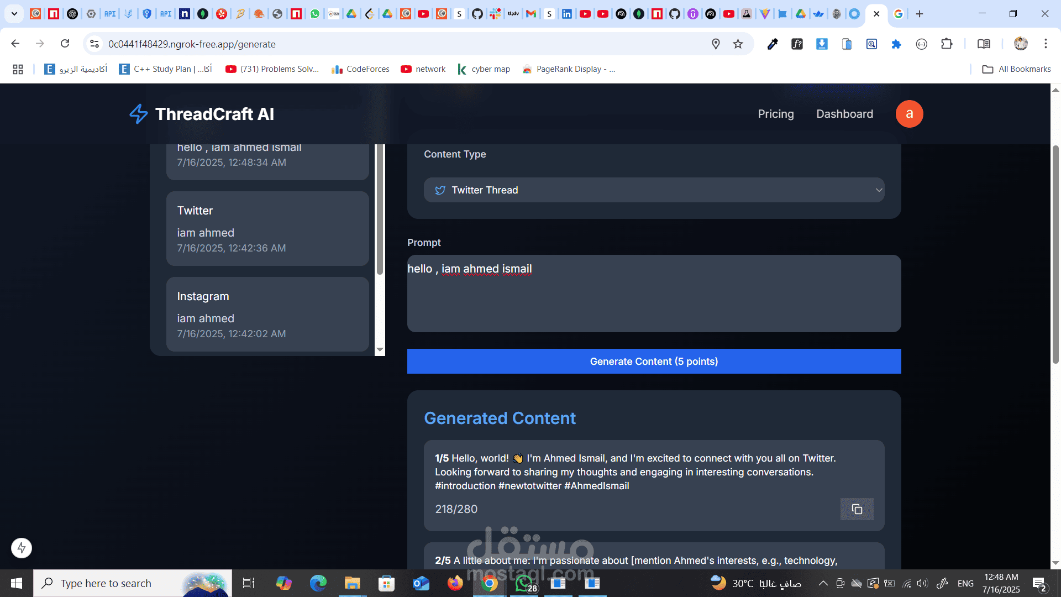Go to the Pricing page

tap(776, 114)
